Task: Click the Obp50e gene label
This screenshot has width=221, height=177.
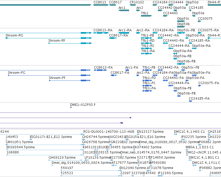Action: point(198,13)
